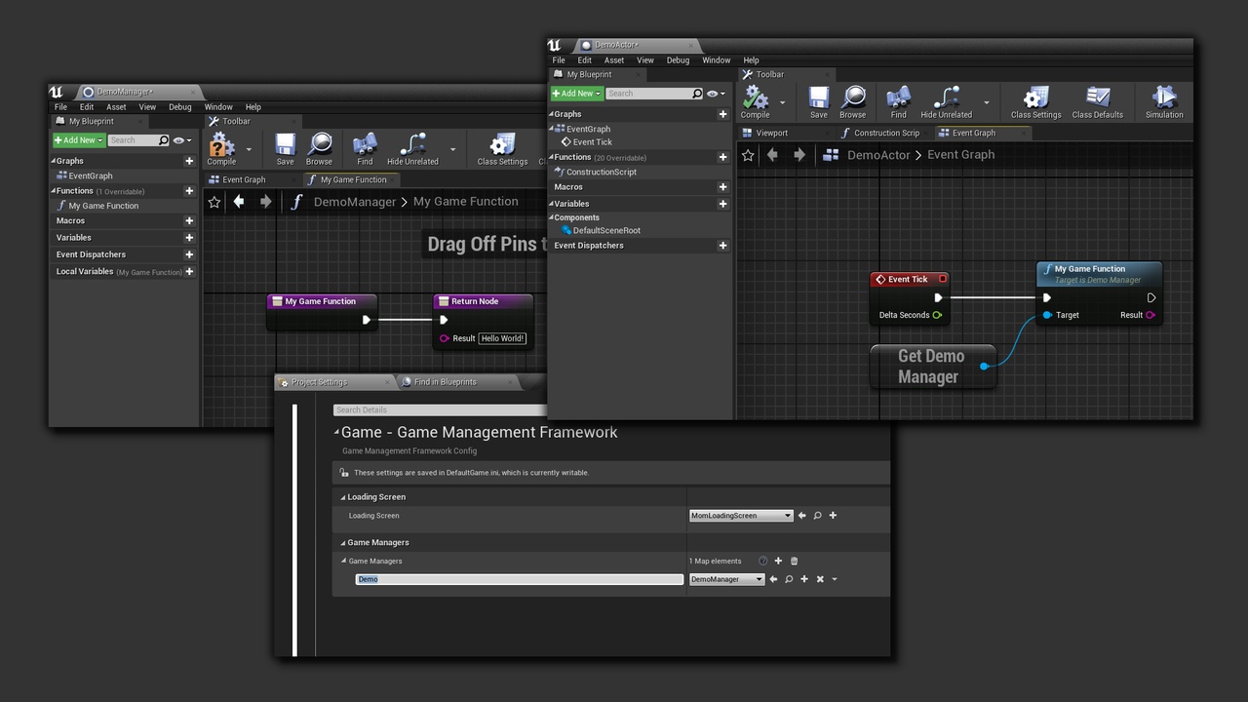This screenshot has width=1248, height=702.
Task: Click the Search Details field in Project Settings
Action: pos(440,410)
